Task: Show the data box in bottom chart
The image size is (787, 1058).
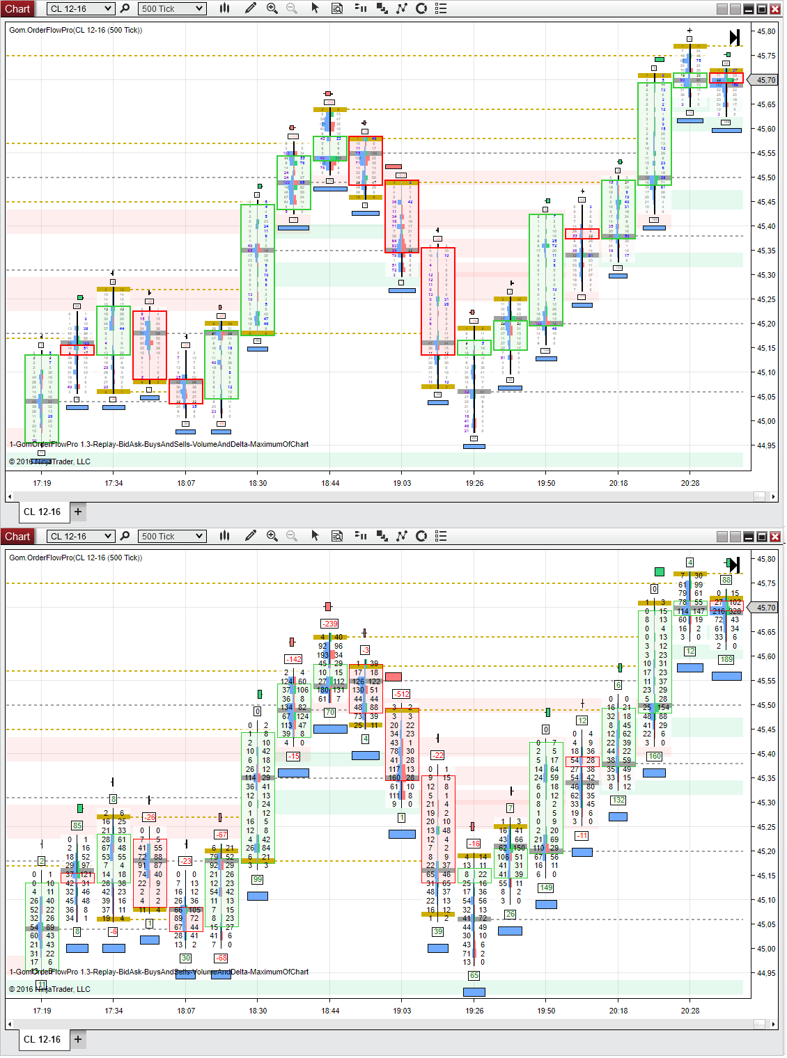Action: point(337,536)
